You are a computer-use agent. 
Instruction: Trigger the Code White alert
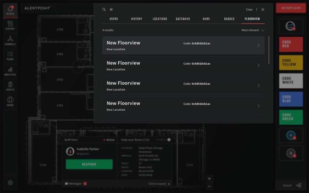coord(291,81)
